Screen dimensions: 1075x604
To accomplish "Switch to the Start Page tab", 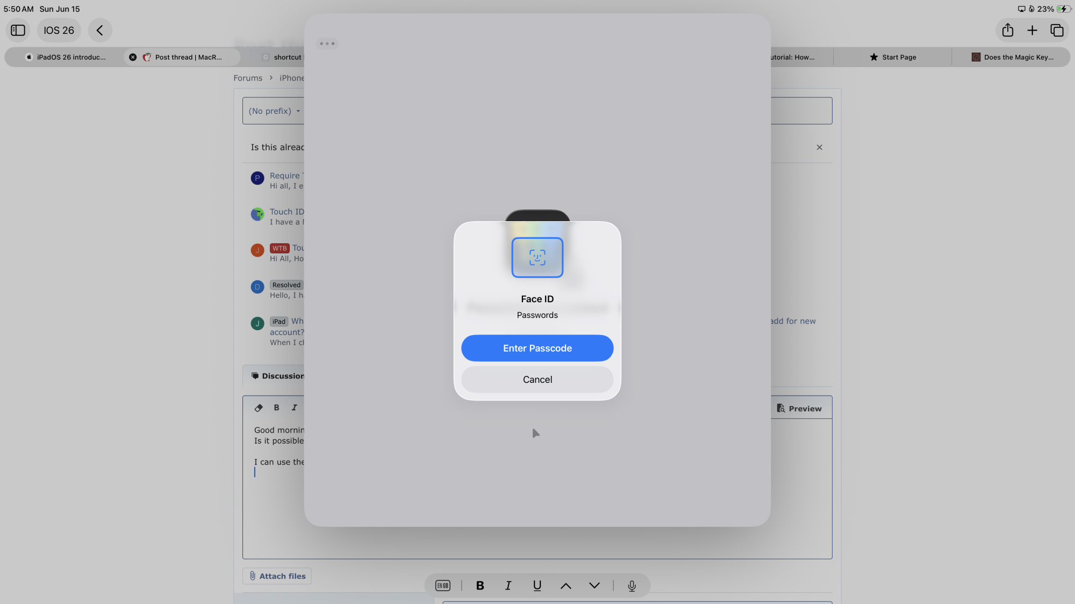I will tap(893, 57).
